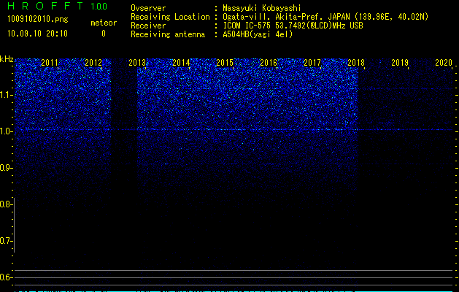The height and width of the screenshot is (292, 459).
Task: Click the 2012 time marker
Action: (x=93, y=63)
